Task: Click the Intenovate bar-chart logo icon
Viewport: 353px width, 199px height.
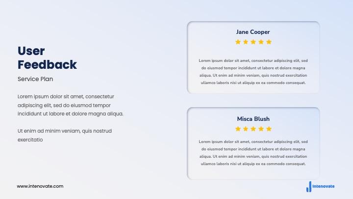Action: (x=309, y=187)
